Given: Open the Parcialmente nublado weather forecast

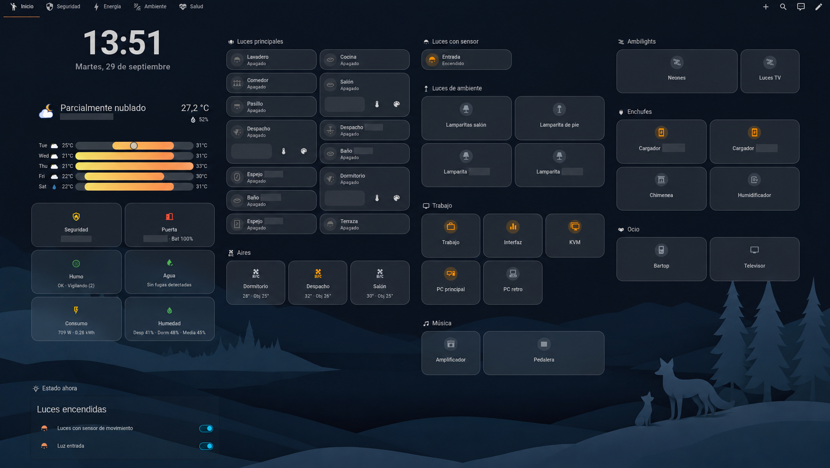Looking at the screenshot, I should coord(123,113).
